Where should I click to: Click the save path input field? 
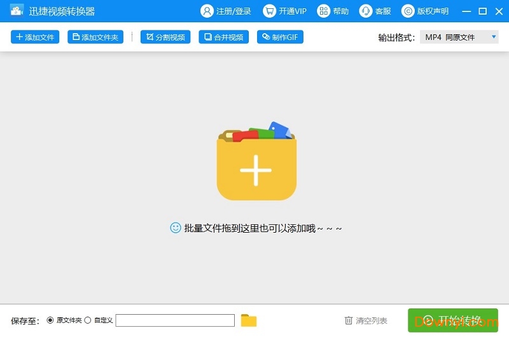[x=175, y=320]
